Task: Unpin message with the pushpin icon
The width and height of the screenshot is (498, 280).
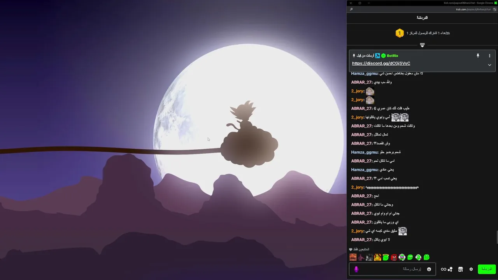Action: (x=478, y=56)
